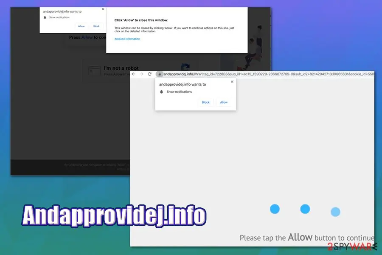Open the 'detailed information' link
Screen dimensions: 382x255
127,39
